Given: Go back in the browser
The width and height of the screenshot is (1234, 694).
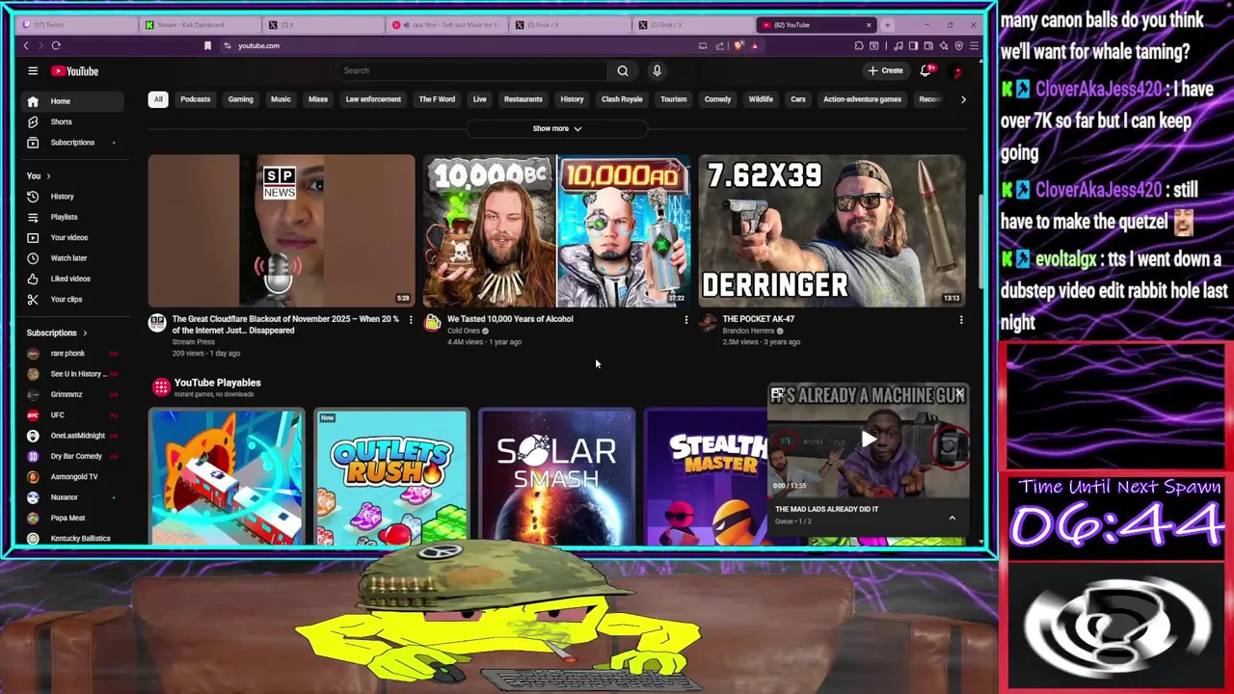Looking at the screenshot, I should point(26,45).
